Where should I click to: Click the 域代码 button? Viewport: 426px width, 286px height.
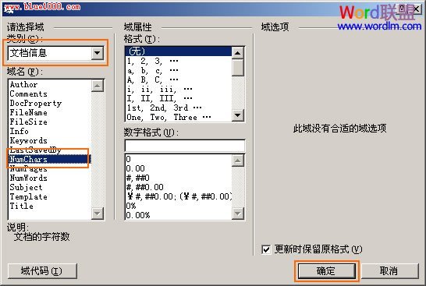42,271
